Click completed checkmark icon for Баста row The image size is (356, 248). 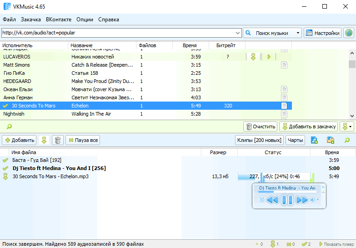coord(5,160)
